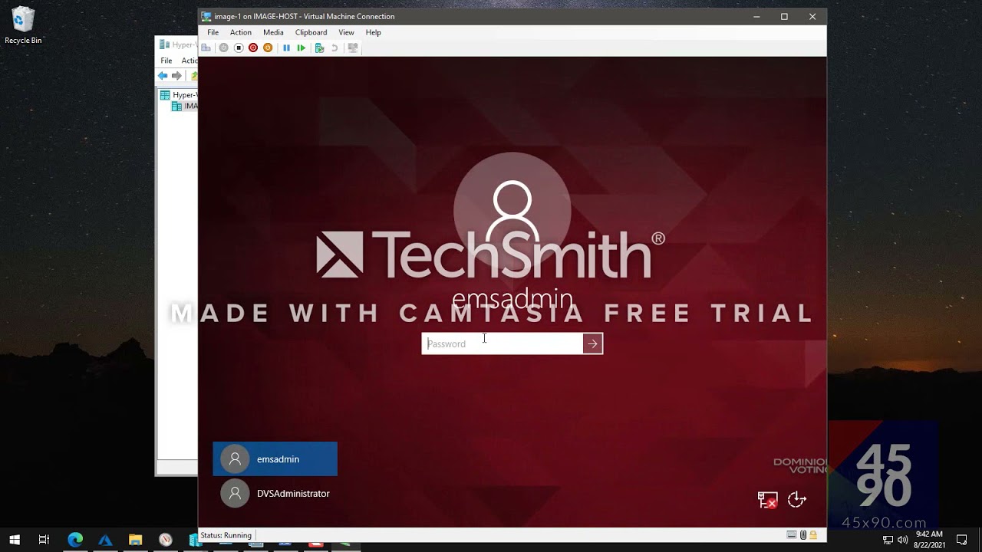Open File Explorer from the taskbar
This screenshot has height=552, width=982.
point(135,540)
